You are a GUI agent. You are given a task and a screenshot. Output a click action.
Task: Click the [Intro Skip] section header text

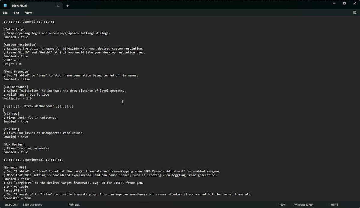point(14,29)
